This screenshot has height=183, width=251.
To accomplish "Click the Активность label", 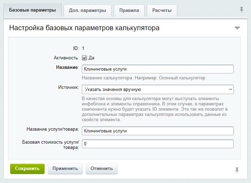I will click(x=66, y=58).
